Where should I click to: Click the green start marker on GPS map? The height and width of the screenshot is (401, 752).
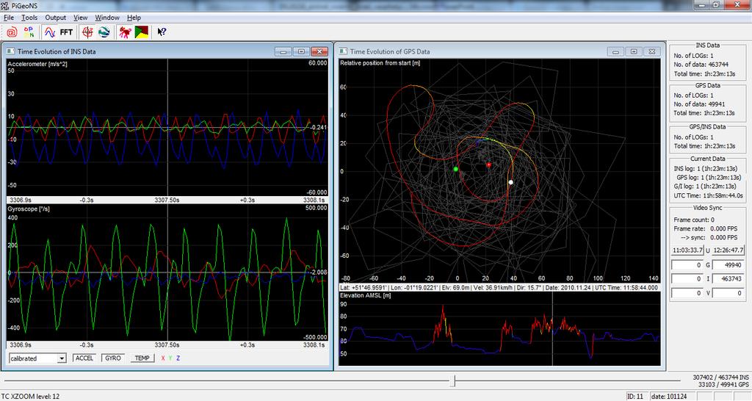[x=455, y=170]
